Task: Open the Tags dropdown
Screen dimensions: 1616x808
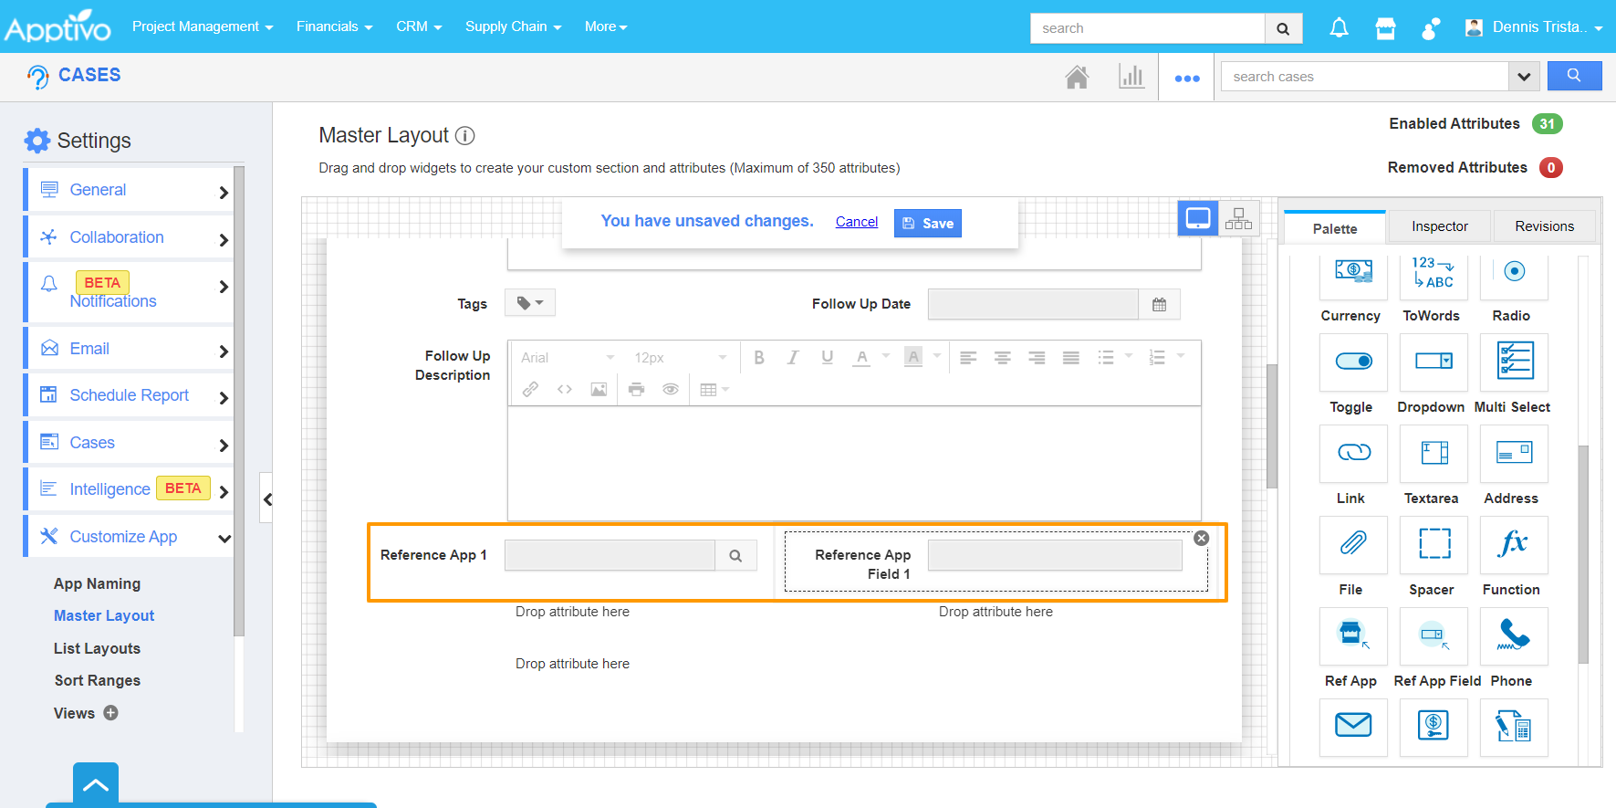Action: pos(529,303)
